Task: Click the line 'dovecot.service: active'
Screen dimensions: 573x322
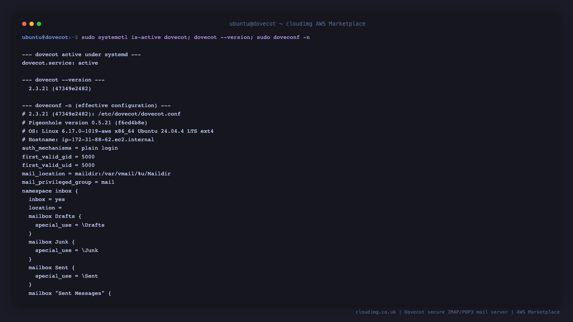Action: point(60,63)
